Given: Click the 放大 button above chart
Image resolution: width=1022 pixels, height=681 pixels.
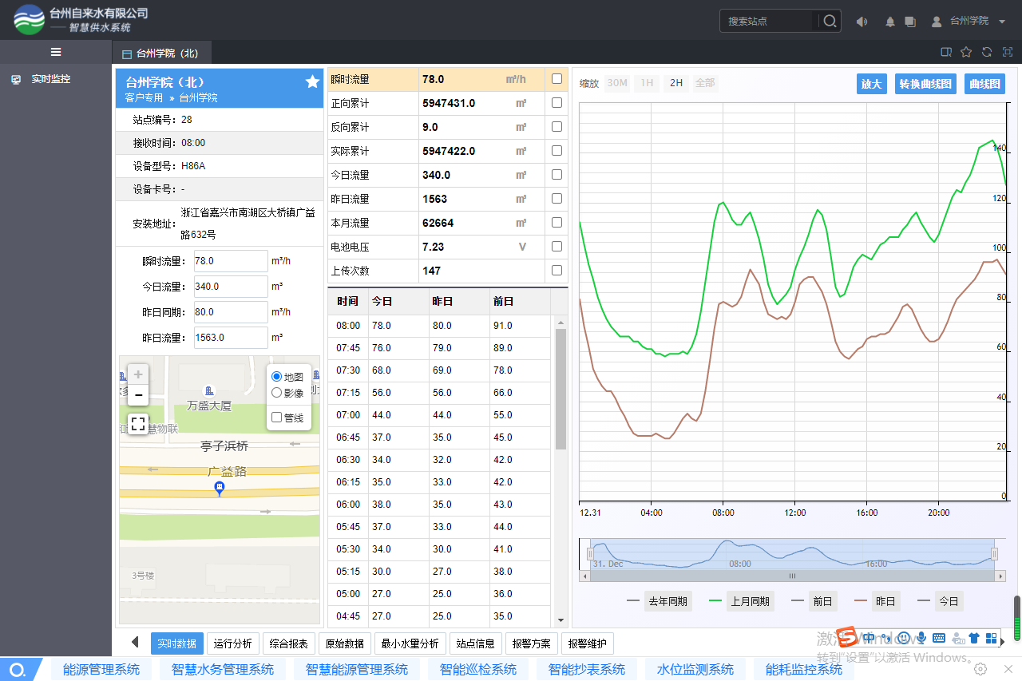Looking at the screenshot, I should click(871, 84).
